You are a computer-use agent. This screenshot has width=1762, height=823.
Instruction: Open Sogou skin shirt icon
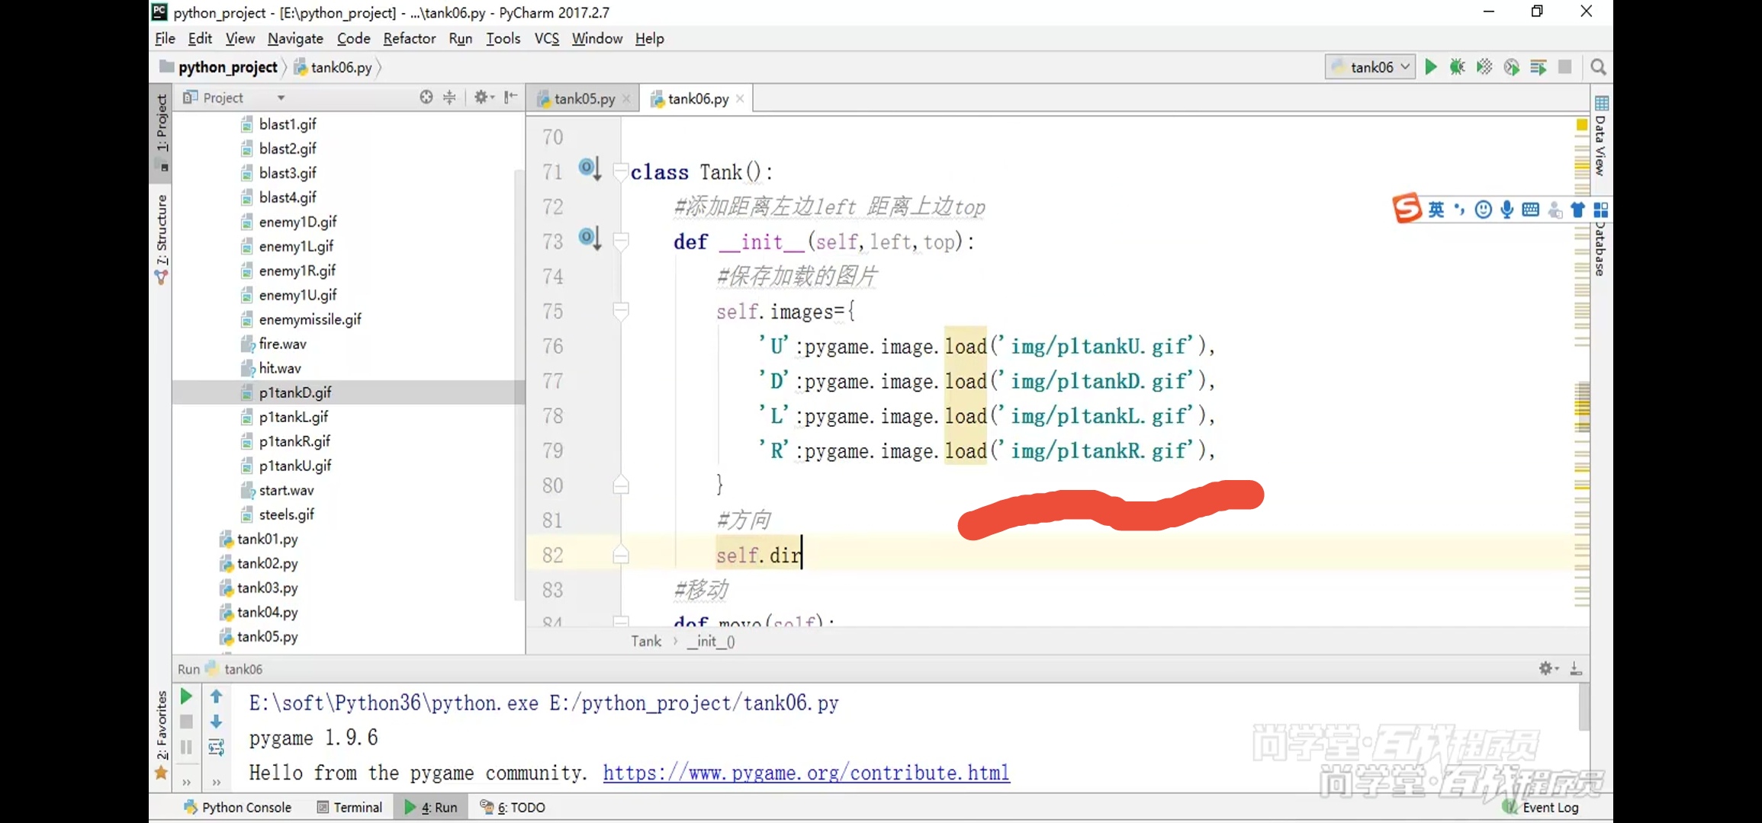click(x=1578, y=210)
